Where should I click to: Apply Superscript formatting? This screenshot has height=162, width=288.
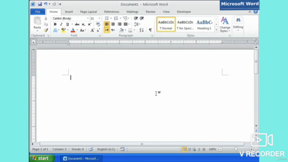click(x=90, y=24)
